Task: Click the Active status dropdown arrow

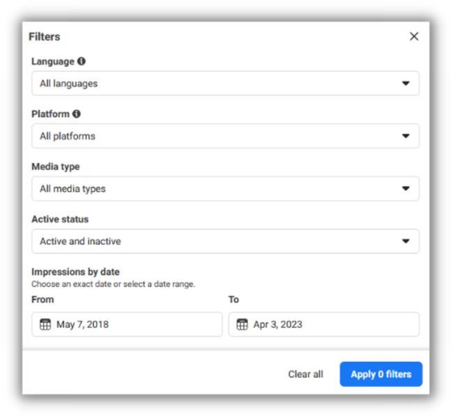Action: click(406, 242)
